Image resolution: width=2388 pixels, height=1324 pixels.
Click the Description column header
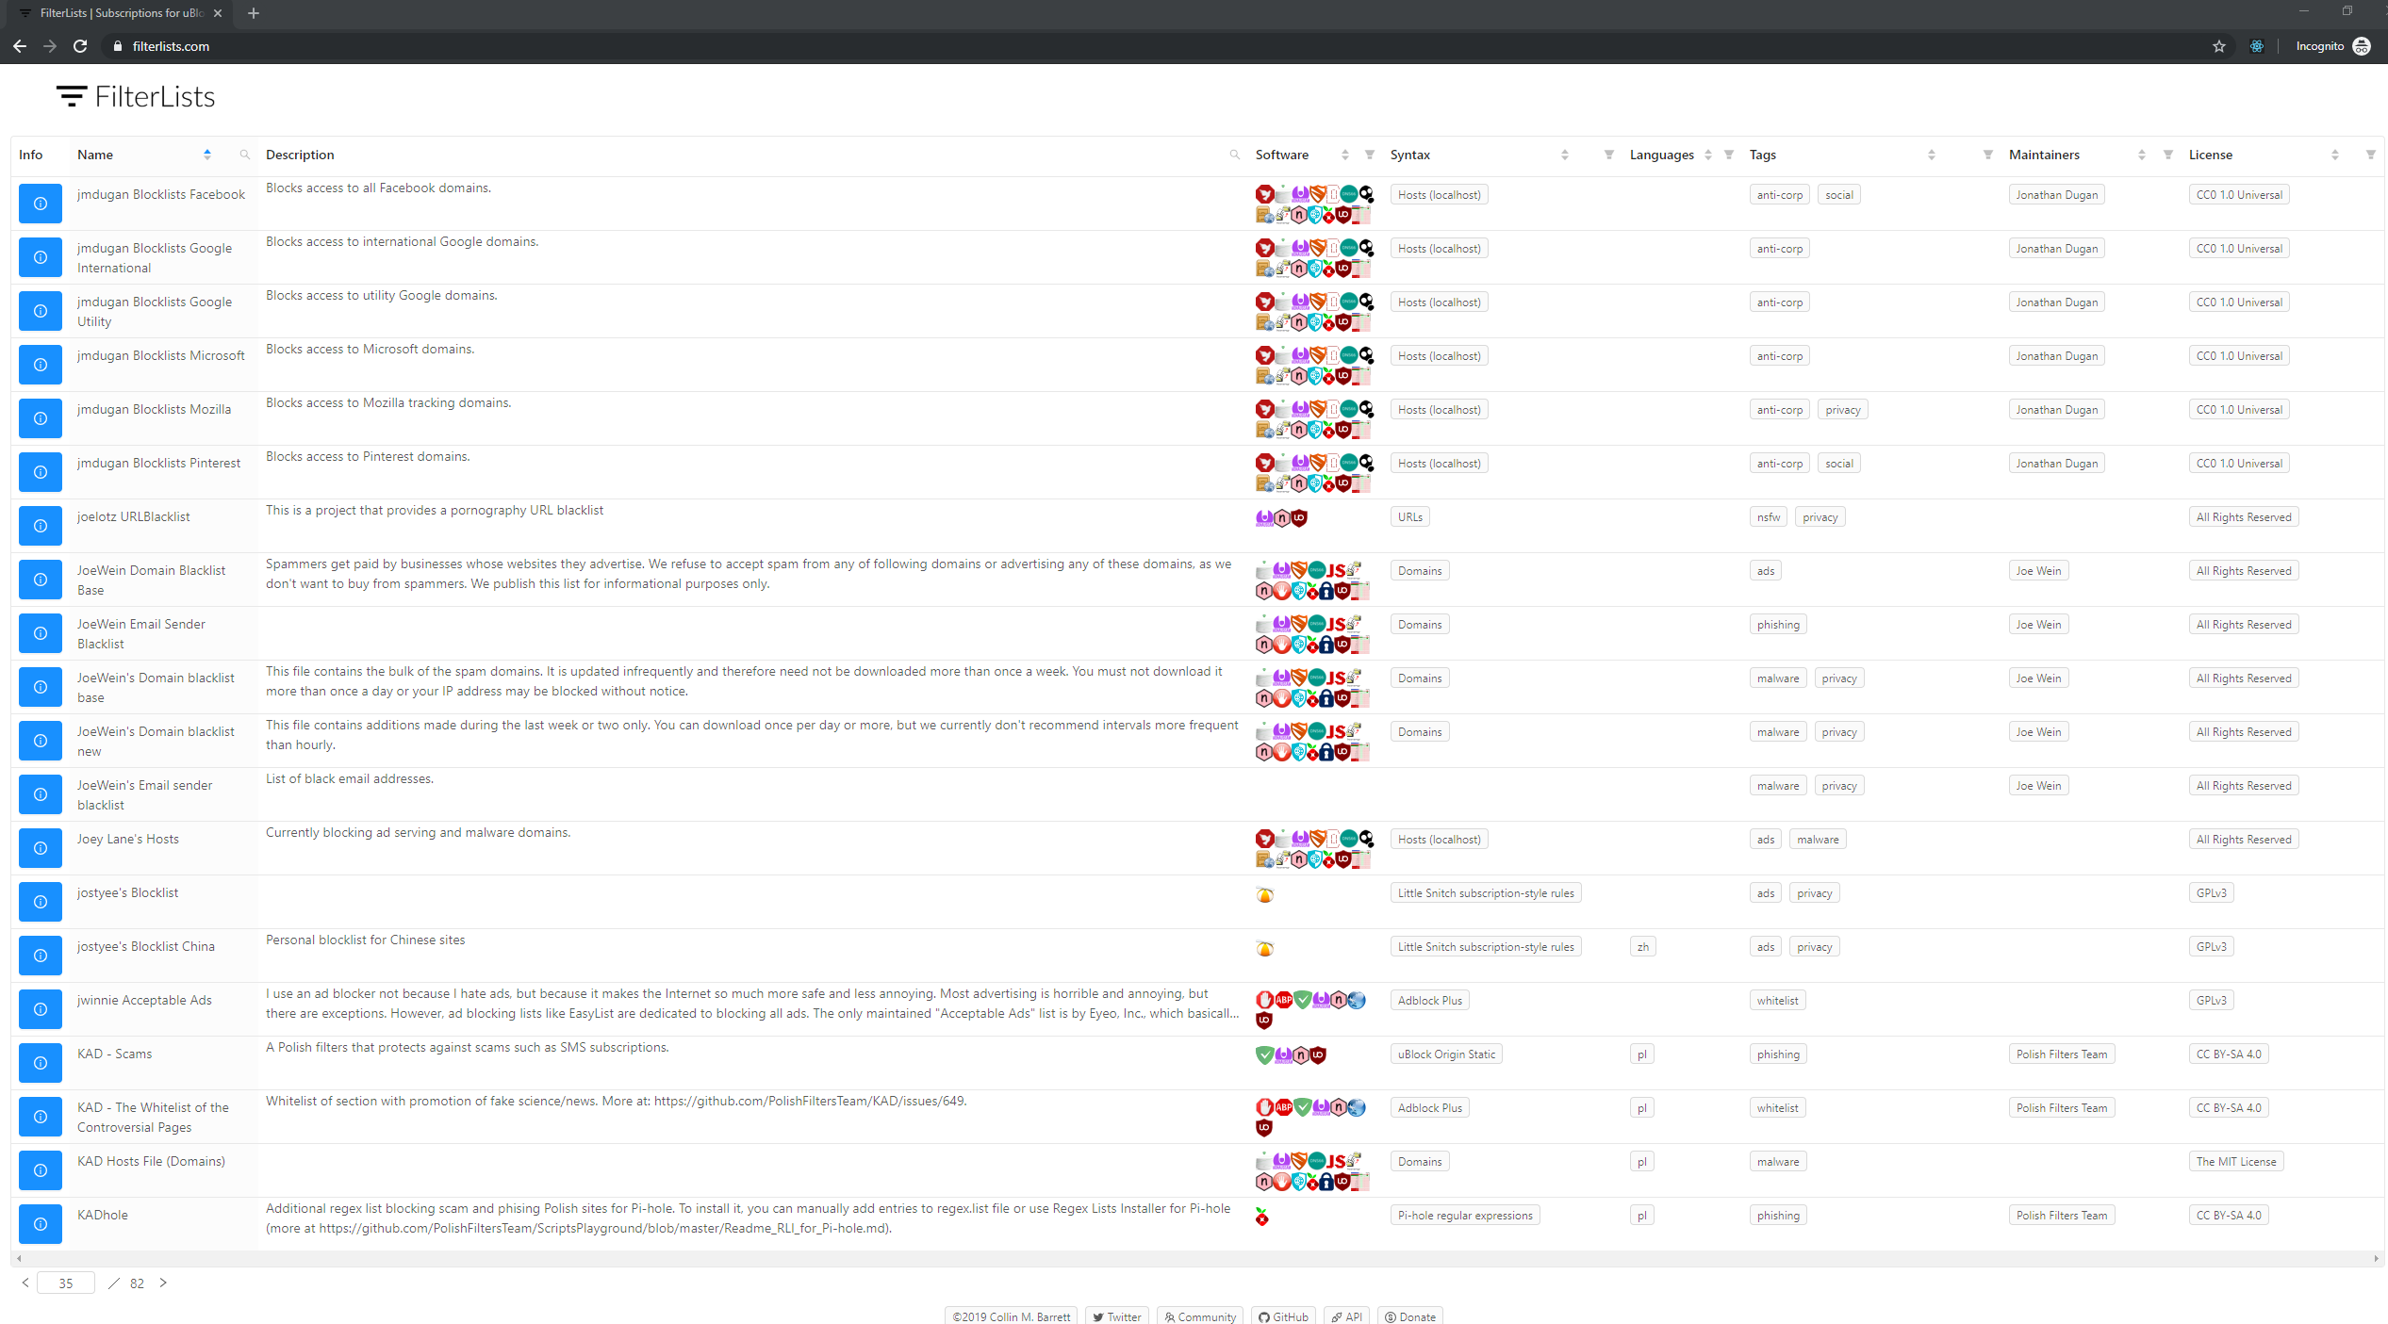coord(300,155)
